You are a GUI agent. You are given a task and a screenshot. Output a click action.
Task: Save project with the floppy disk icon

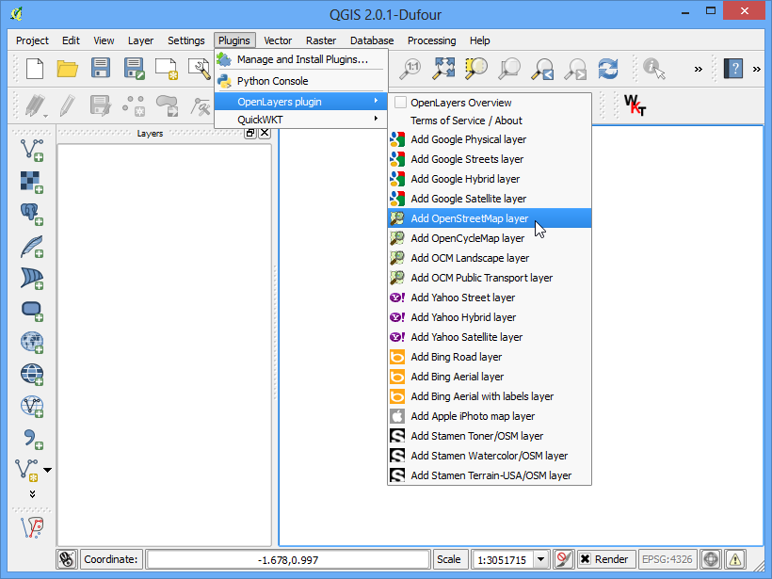point(101,68)
